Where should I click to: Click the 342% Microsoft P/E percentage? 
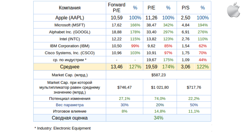168,25
